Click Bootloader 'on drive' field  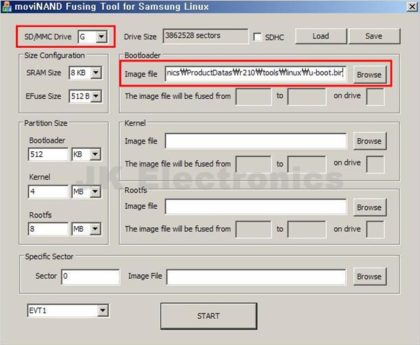375,97
